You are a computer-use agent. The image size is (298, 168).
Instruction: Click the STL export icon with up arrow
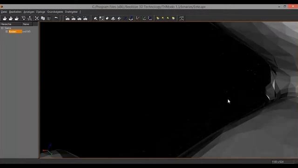click(30, 18)
